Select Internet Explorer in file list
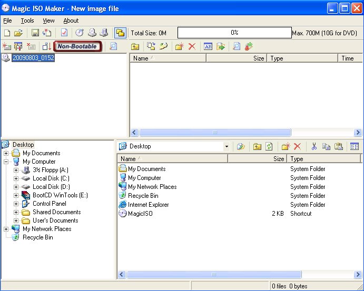 point(149,205)
